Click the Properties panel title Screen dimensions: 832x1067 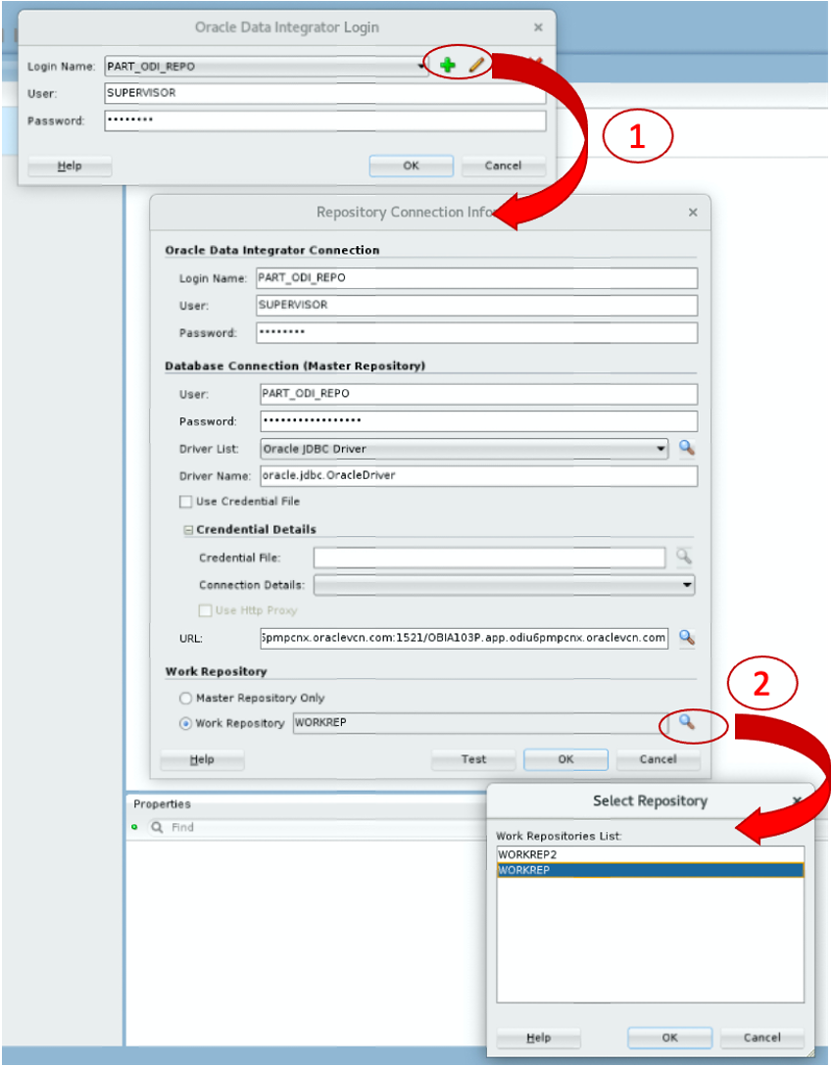tap(162, 804)
